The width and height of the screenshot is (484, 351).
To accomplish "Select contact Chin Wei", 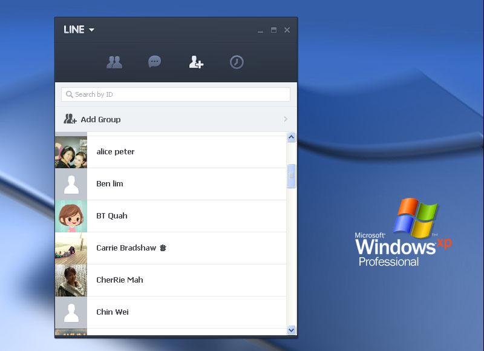I will 171,312.
